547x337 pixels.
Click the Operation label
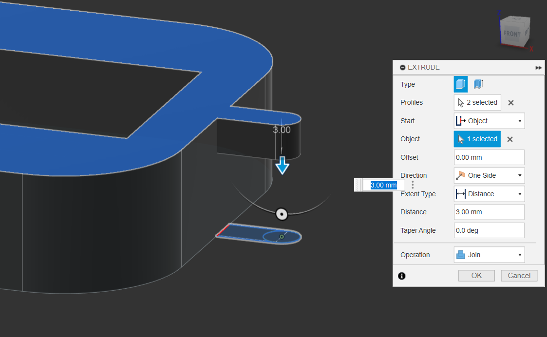coord(415,255)
